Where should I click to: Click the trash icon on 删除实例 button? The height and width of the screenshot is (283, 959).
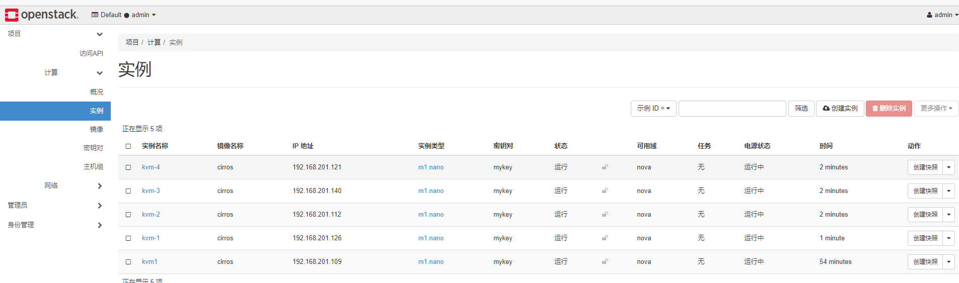[875, 109]
